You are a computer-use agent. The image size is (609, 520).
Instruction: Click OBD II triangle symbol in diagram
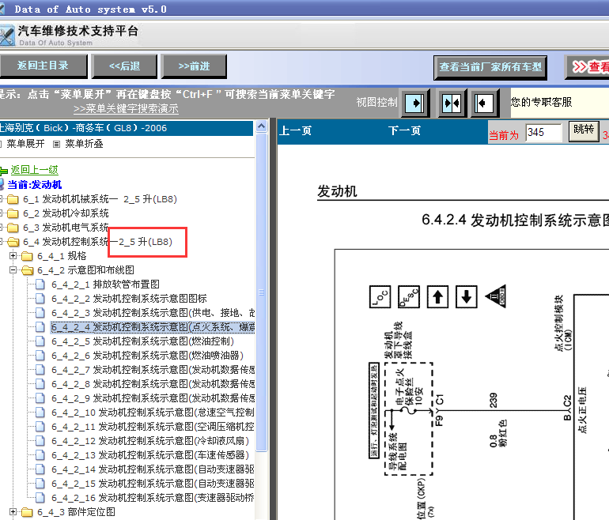(x=496, y=296)
